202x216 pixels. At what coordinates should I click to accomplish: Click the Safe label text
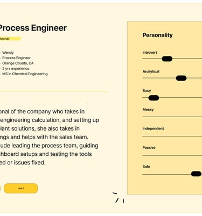tap(146, 167)
